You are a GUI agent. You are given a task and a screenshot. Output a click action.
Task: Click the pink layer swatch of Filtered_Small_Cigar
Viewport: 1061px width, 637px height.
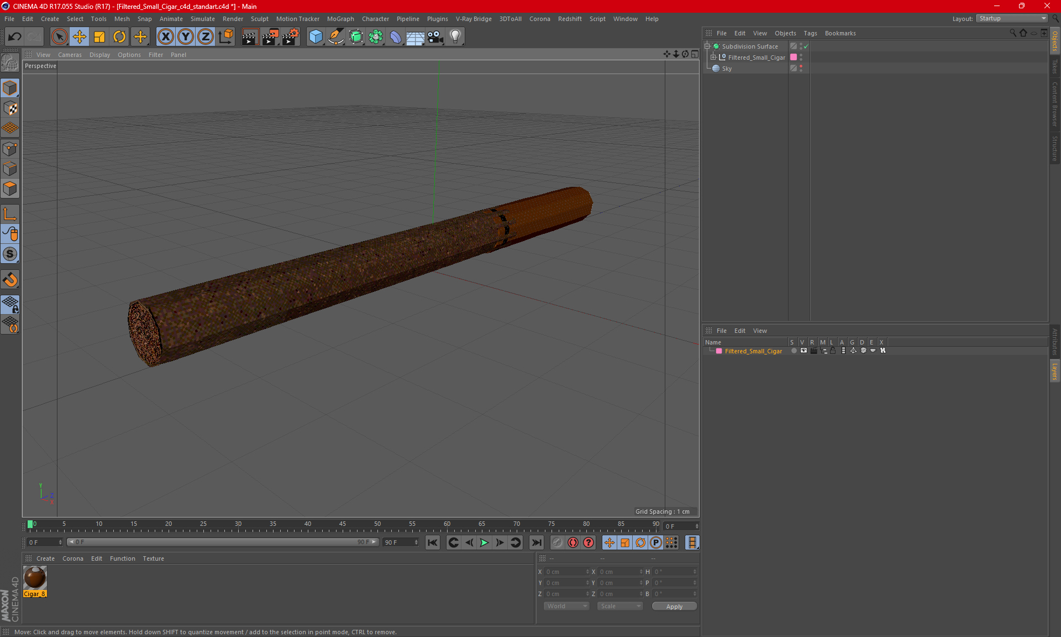click(x=794, y=58)
